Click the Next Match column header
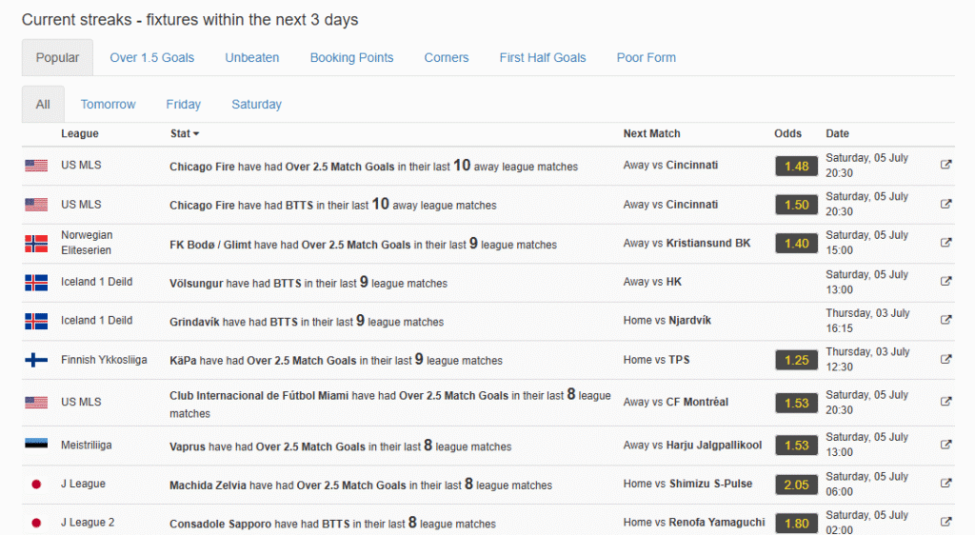This screenshot has width=975, height=535. coord(651,133)
